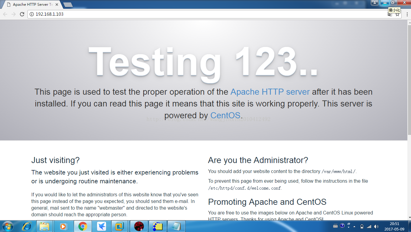The height and width of the screenshot is (232, 411).
Task: Click the 'Just visiting?' heading
Action: (x=56, y=160)
